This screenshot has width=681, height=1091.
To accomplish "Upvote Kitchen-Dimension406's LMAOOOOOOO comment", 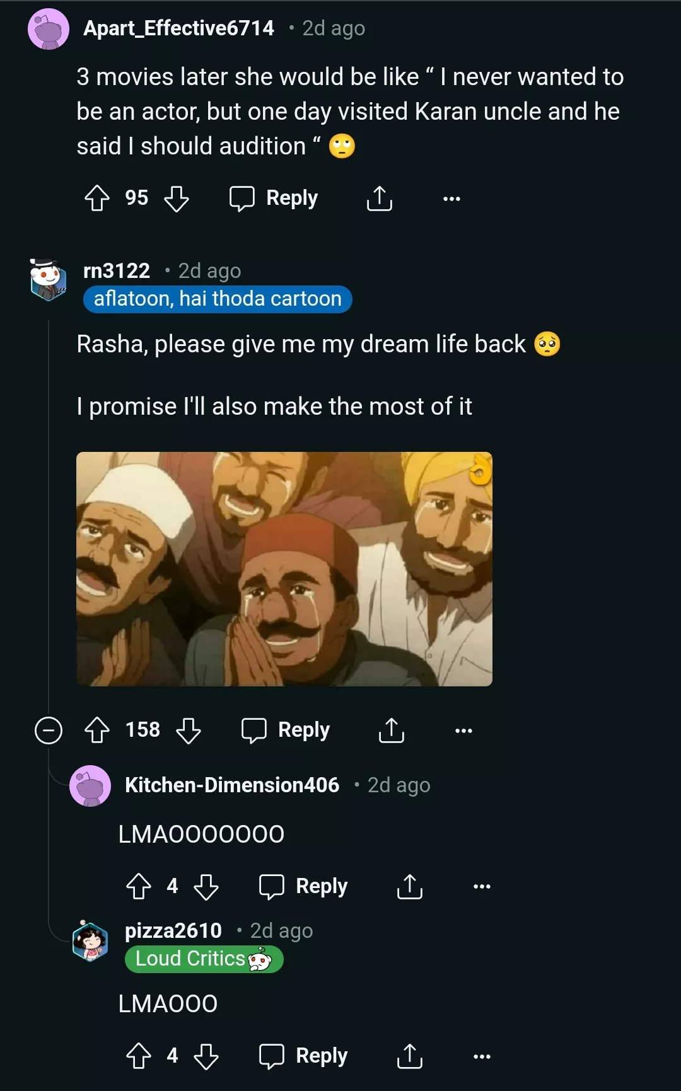I will (139, 886).
